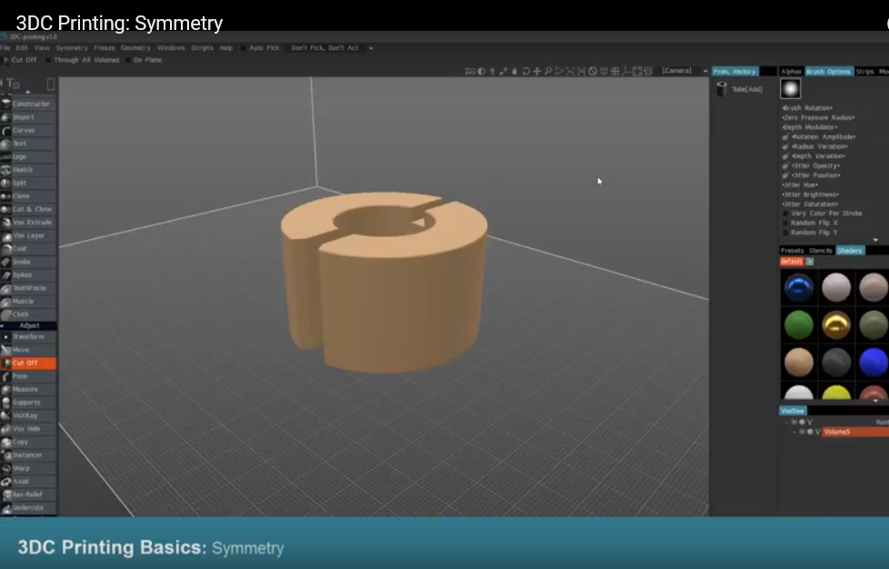
Task: Click the grid icon in viewport toolbar
Action: click(614, 71)
